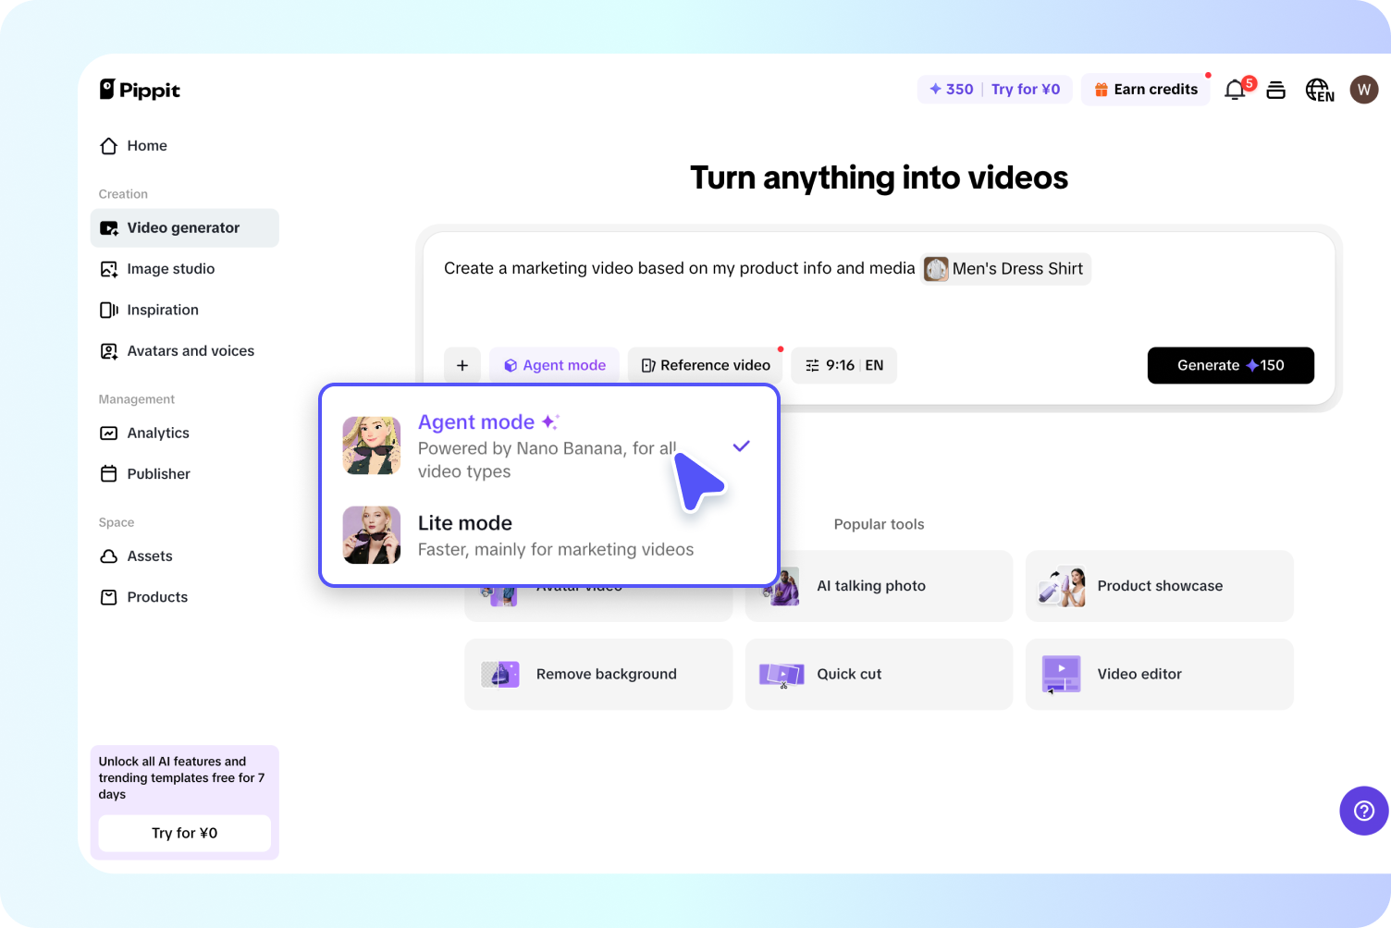
Task: Open the Video generator tool
Action: pyautogui.click(x=182, y=227)
